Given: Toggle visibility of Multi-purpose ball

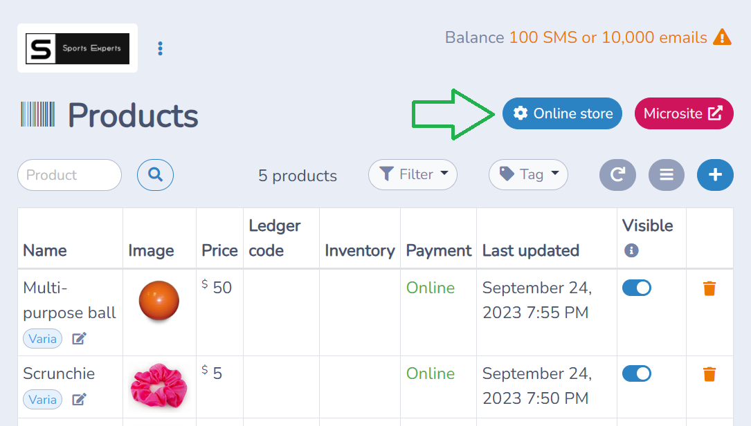Looking at the screenshot, I should point(637,288).
